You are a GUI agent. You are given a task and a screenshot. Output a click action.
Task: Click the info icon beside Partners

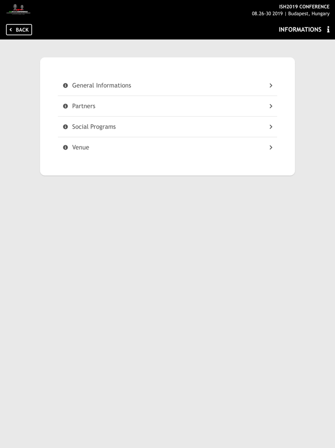click(66, 106)
